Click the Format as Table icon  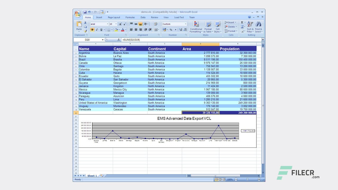tap(208, 28)
